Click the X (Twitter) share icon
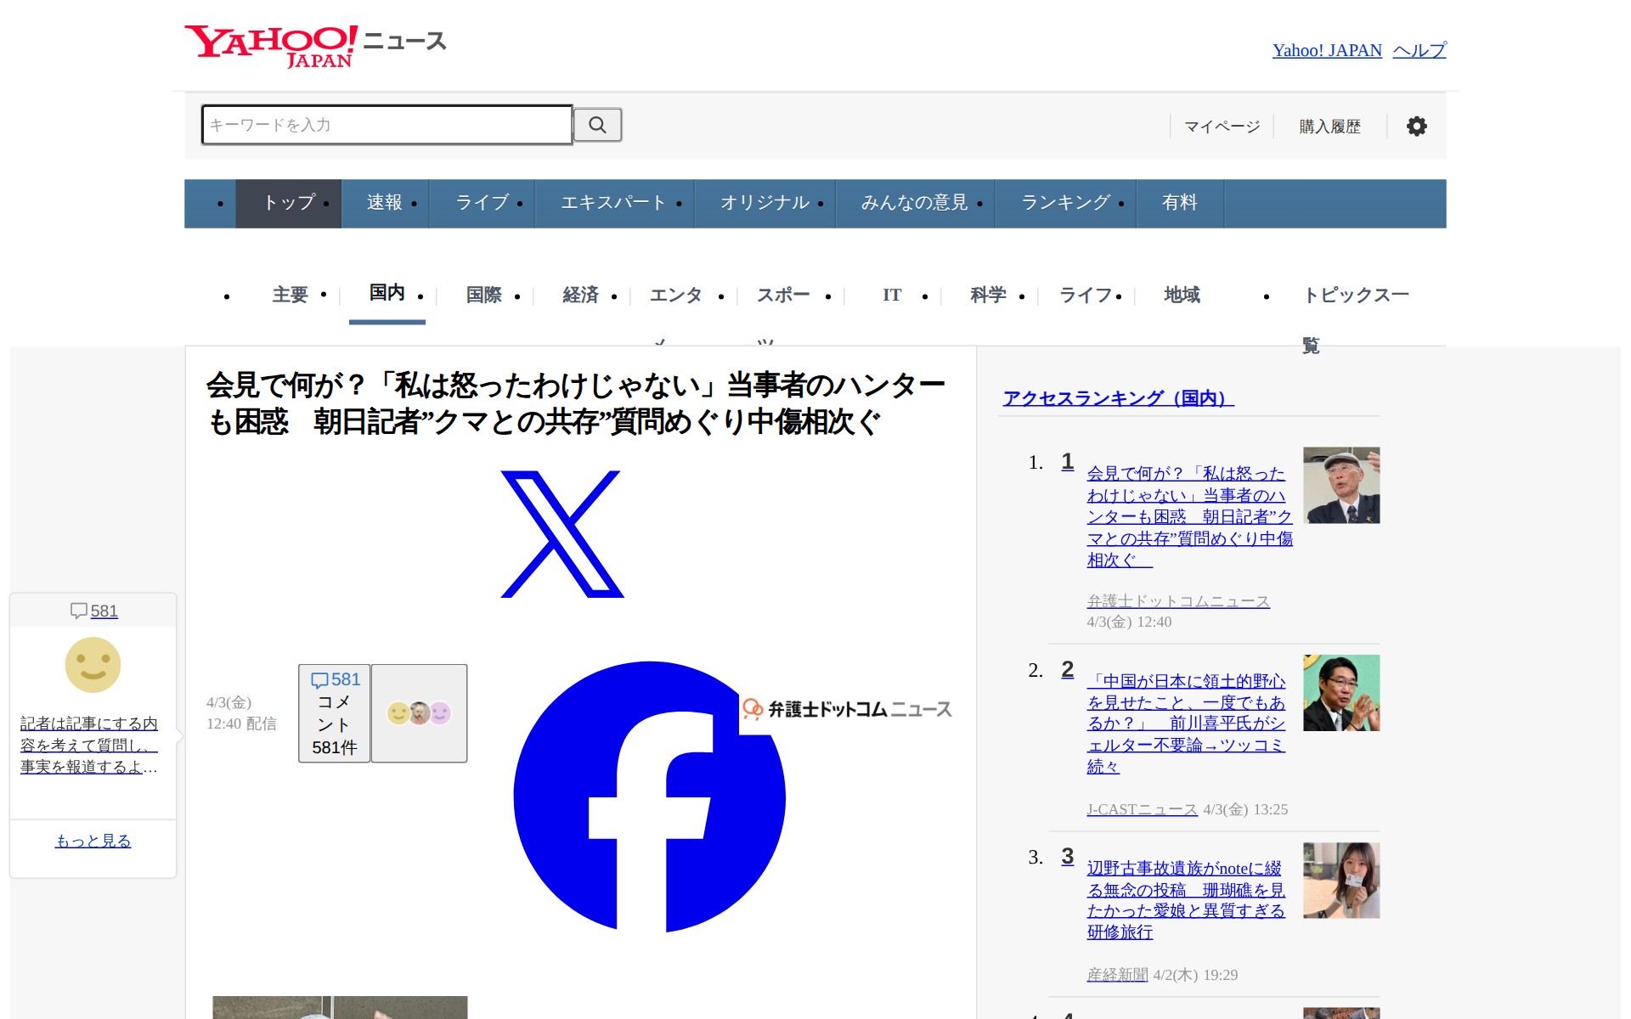 562,533
